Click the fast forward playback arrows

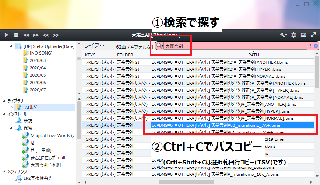[36, 35]
